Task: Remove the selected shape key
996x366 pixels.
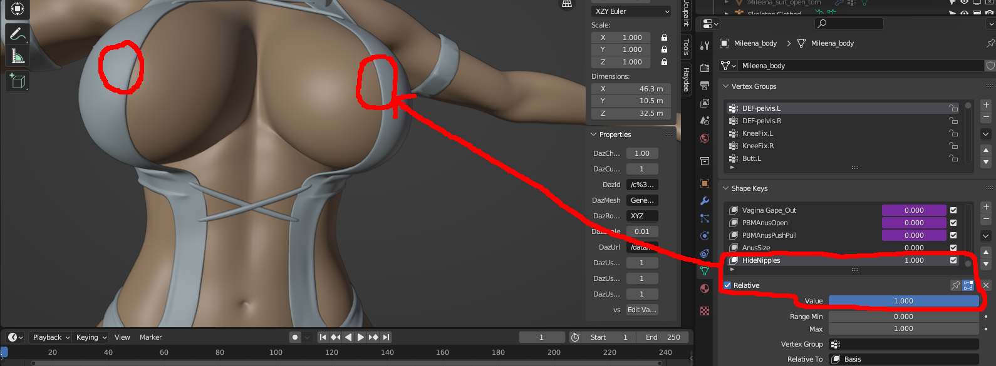Action: click(986, 219)
